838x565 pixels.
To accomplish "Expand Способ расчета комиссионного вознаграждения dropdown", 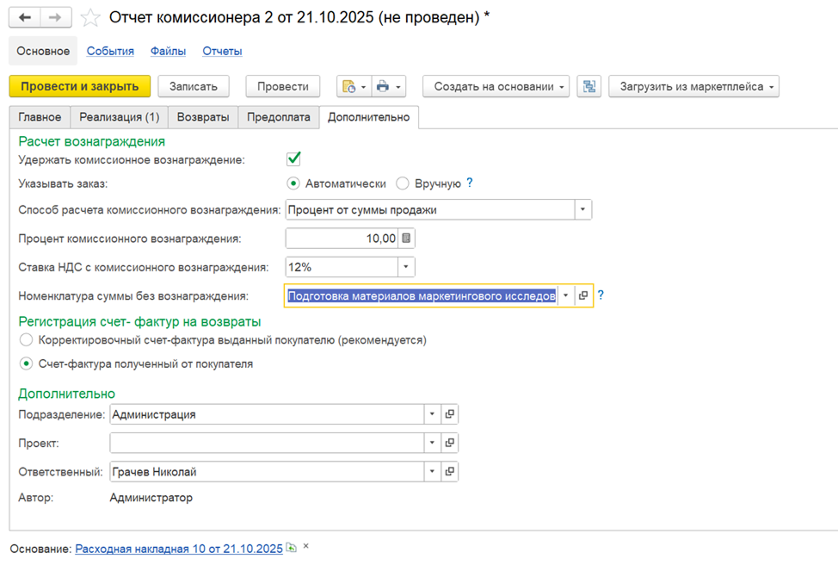I will [582, 210].
